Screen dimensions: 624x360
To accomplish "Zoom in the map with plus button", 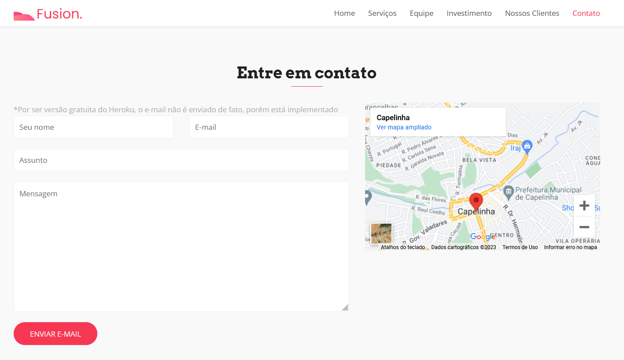I will coord(584,206).
